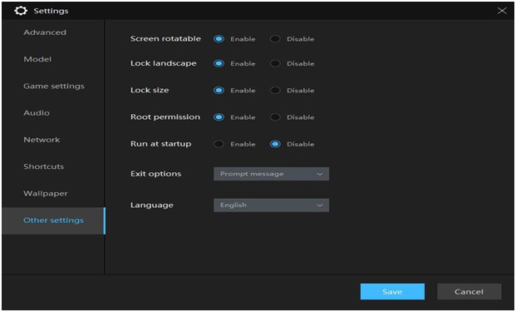
Task: Disable Lock size
Action: point(275,91)
